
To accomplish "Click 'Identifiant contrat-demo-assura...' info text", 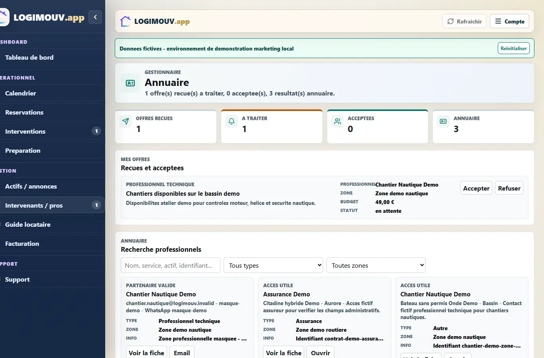I will [x=340, y=339].
